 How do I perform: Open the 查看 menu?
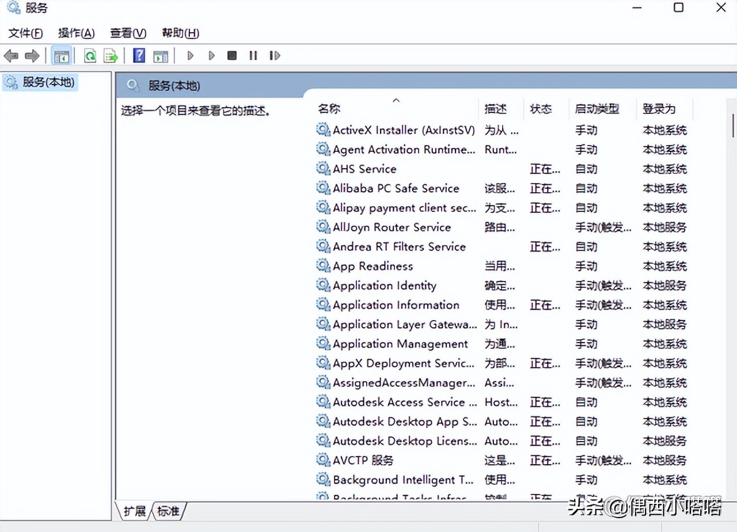[x=128, y=33]
